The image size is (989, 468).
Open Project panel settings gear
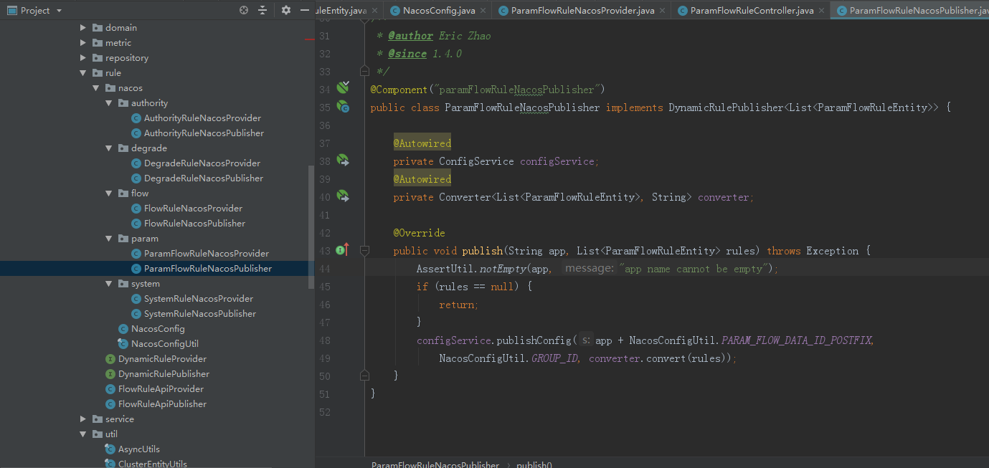[286, 10]
